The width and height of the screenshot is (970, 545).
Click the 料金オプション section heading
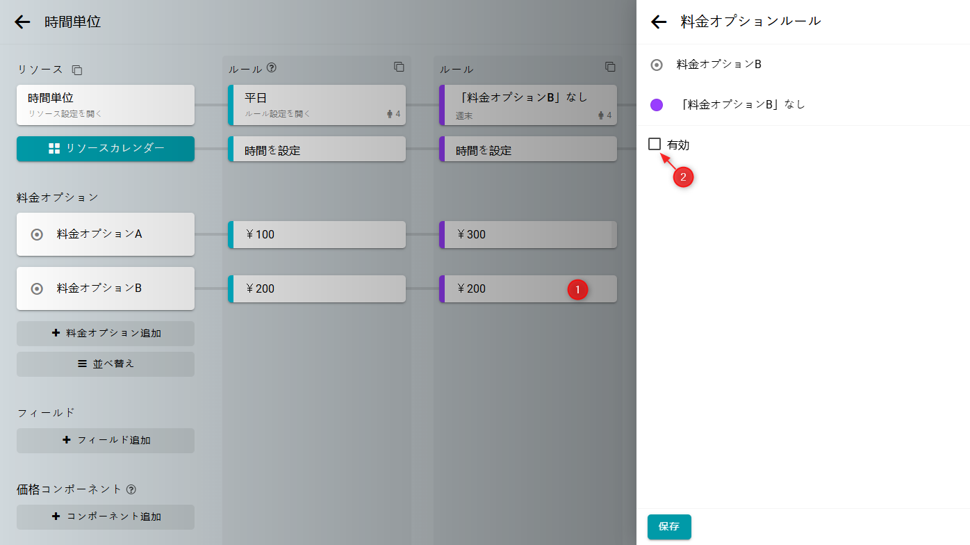[58, 197]
